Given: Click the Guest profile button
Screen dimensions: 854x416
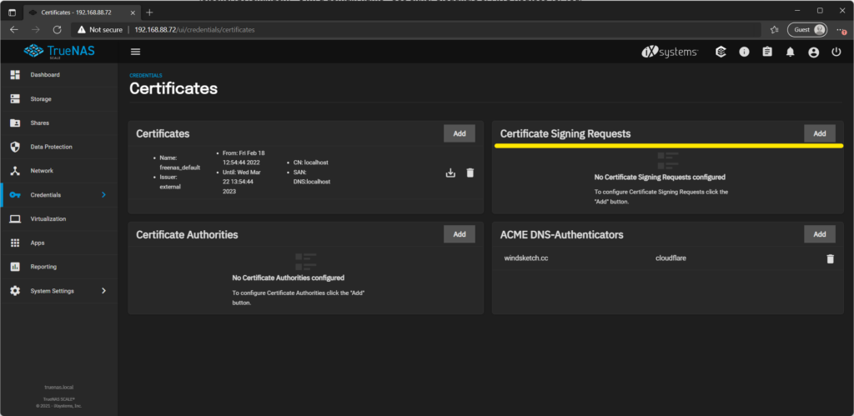Looking at the screenshot, I should [807, 30].
